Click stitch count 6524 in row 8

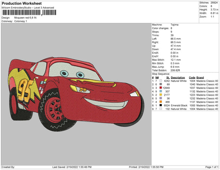tap(167, 106)
